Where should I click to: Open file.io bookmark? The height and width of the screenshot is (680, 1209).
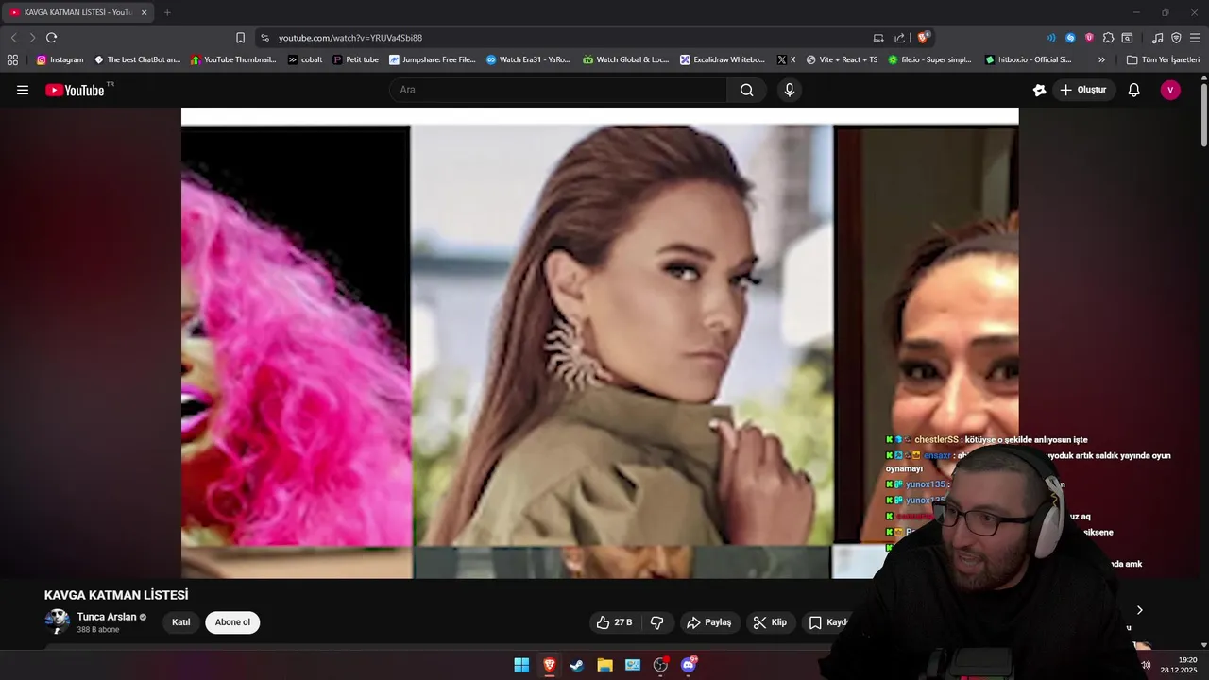point(929,59)
